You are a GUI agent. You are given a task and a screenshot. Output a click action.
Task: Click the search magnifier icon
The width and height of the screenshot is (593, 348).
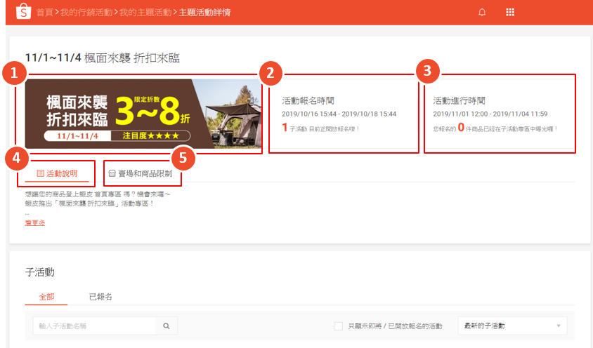(x=167, y=326)
